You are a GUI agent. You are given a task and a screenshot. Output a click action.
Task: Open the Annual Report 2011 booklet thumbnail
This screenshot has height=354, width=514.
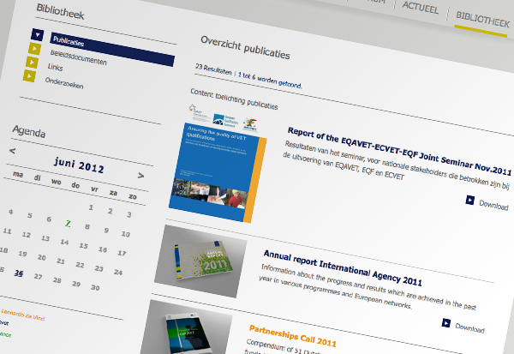[x=200, y=261]
